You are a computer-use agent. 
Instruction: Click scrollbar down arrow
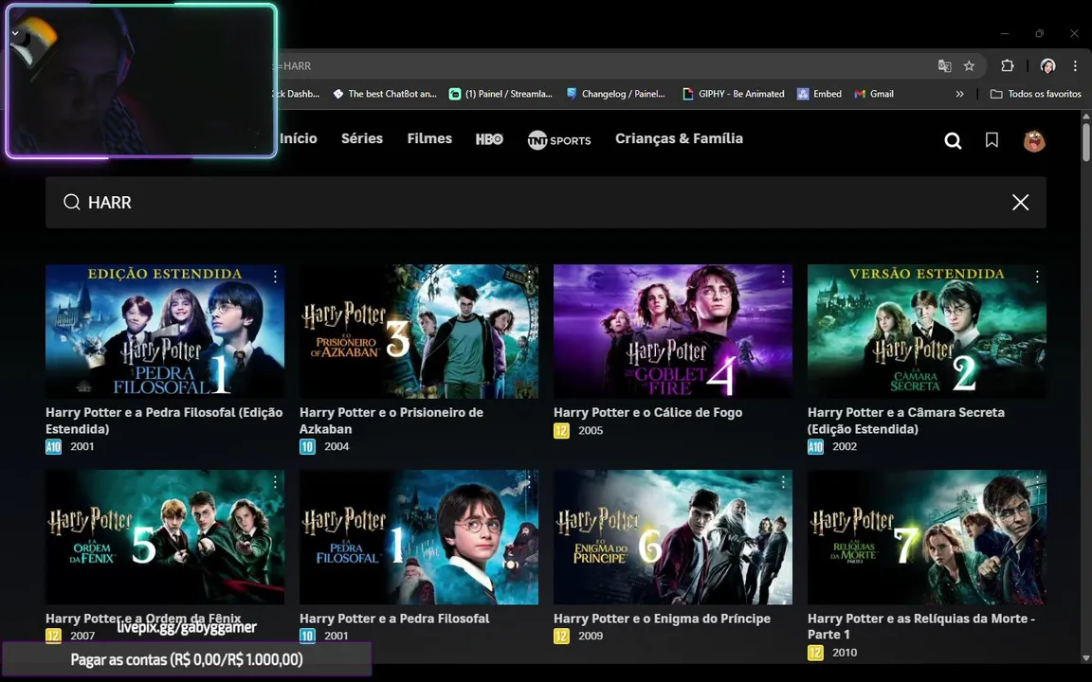coord(1085,657)
